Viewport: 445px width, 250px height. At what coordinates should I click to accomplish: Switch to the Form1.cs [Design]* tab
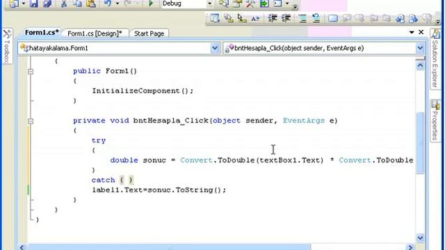tap(95, 33)
